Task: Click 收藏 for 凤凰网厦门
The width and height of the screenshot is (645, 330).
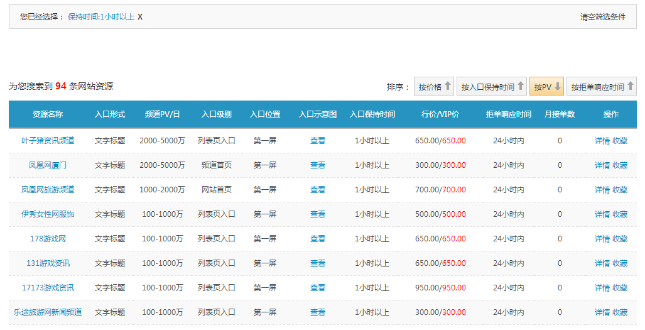Action: (x=620, y=165)
